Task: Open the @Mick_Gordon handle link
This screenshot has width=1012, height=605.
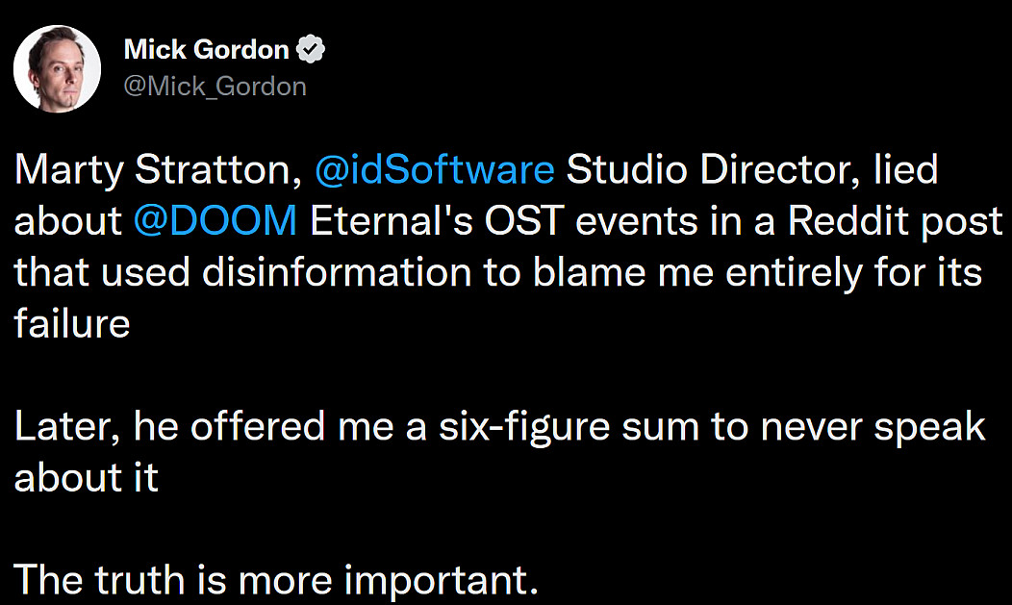Action: pyautogui.click(x=215, y=87)
